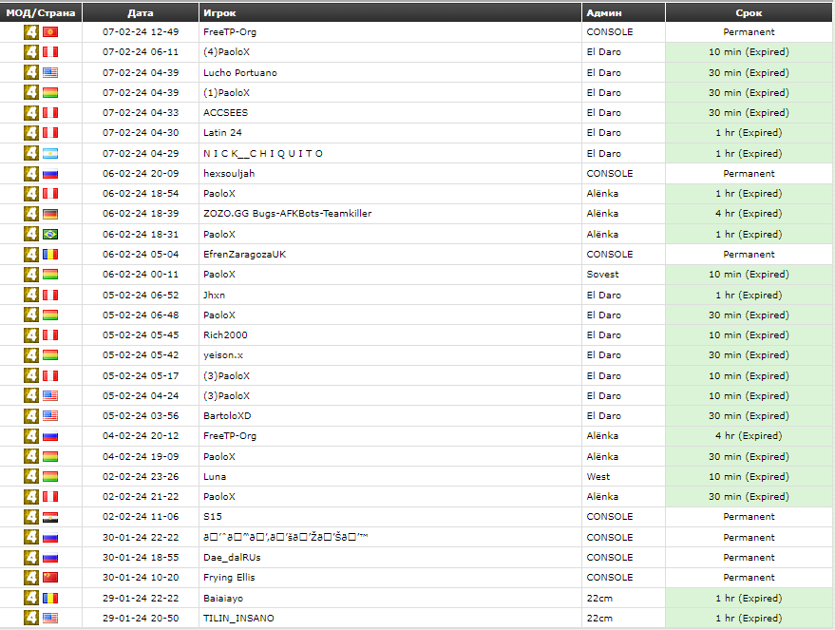Click the game mod icon in Jhxn row

click(x=31, y=295)
